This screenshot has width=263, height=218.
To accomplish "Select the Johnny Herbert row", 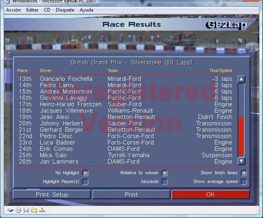I will tap(126, 124).
